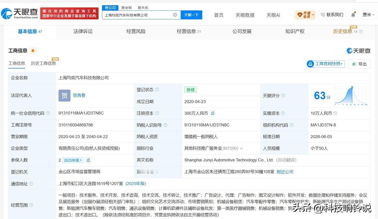
Task: Click registration number 310116004869766
Action: tap(76, 125)
